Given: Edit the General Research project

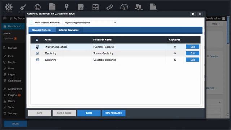Looking at the screenshot, I should [192, 47].
